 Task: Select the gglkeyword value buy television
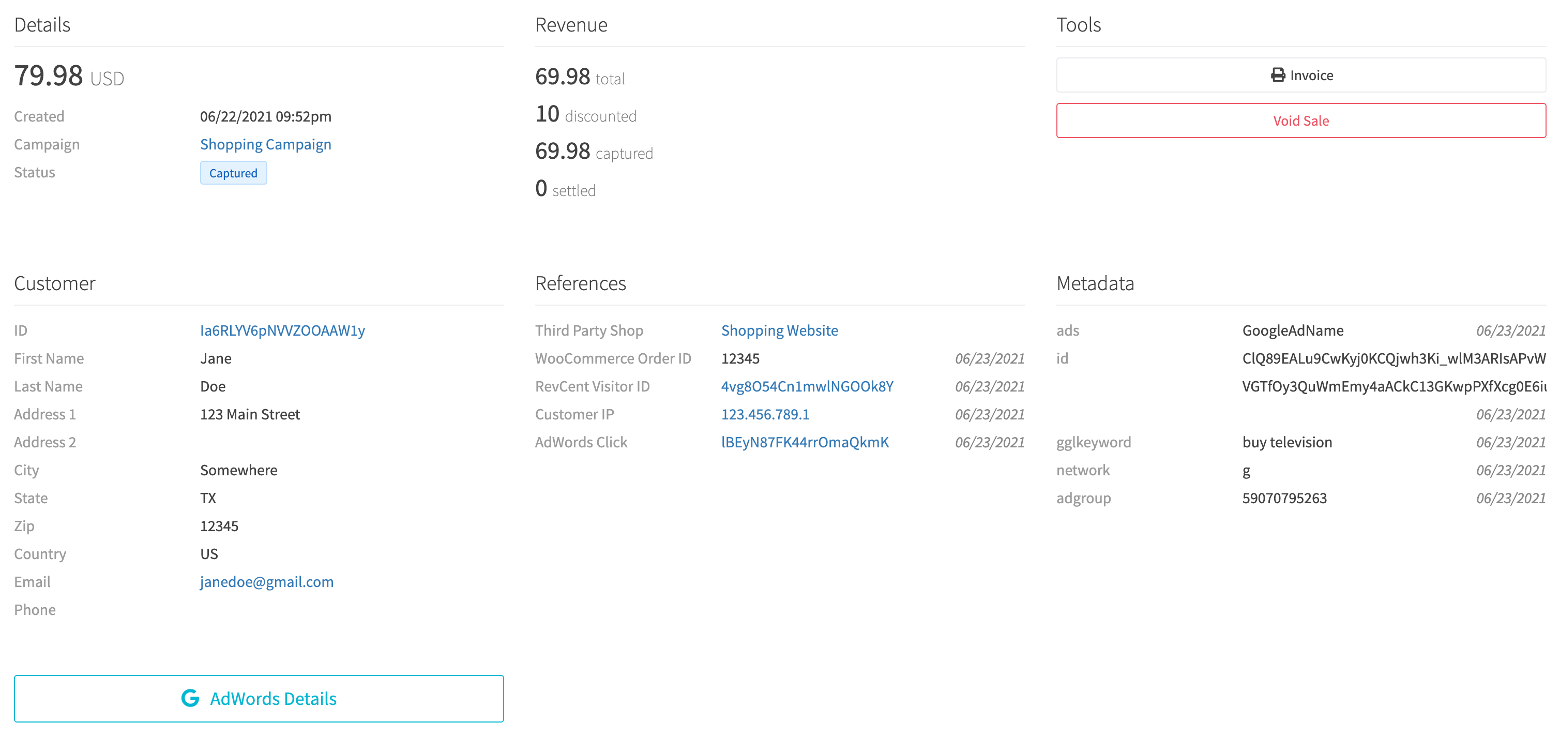1287,442
